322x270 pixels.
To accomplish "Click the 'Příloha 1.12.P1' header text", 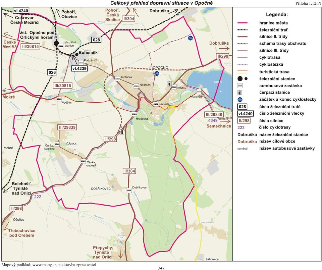I will tap(309, 3).
